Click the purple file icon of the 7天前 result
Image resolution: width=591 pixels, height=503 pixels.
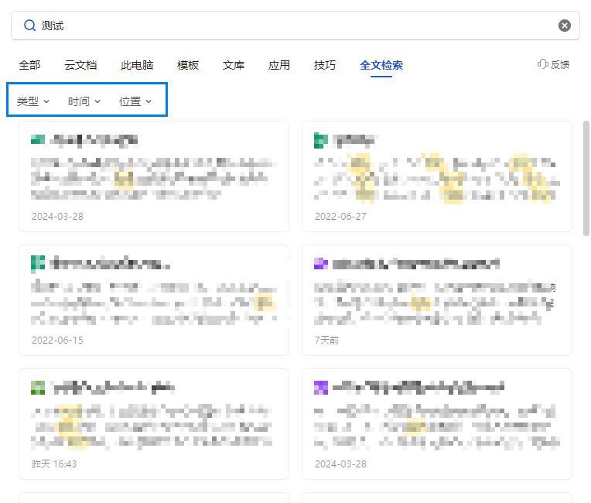click(x=321, y=264)
